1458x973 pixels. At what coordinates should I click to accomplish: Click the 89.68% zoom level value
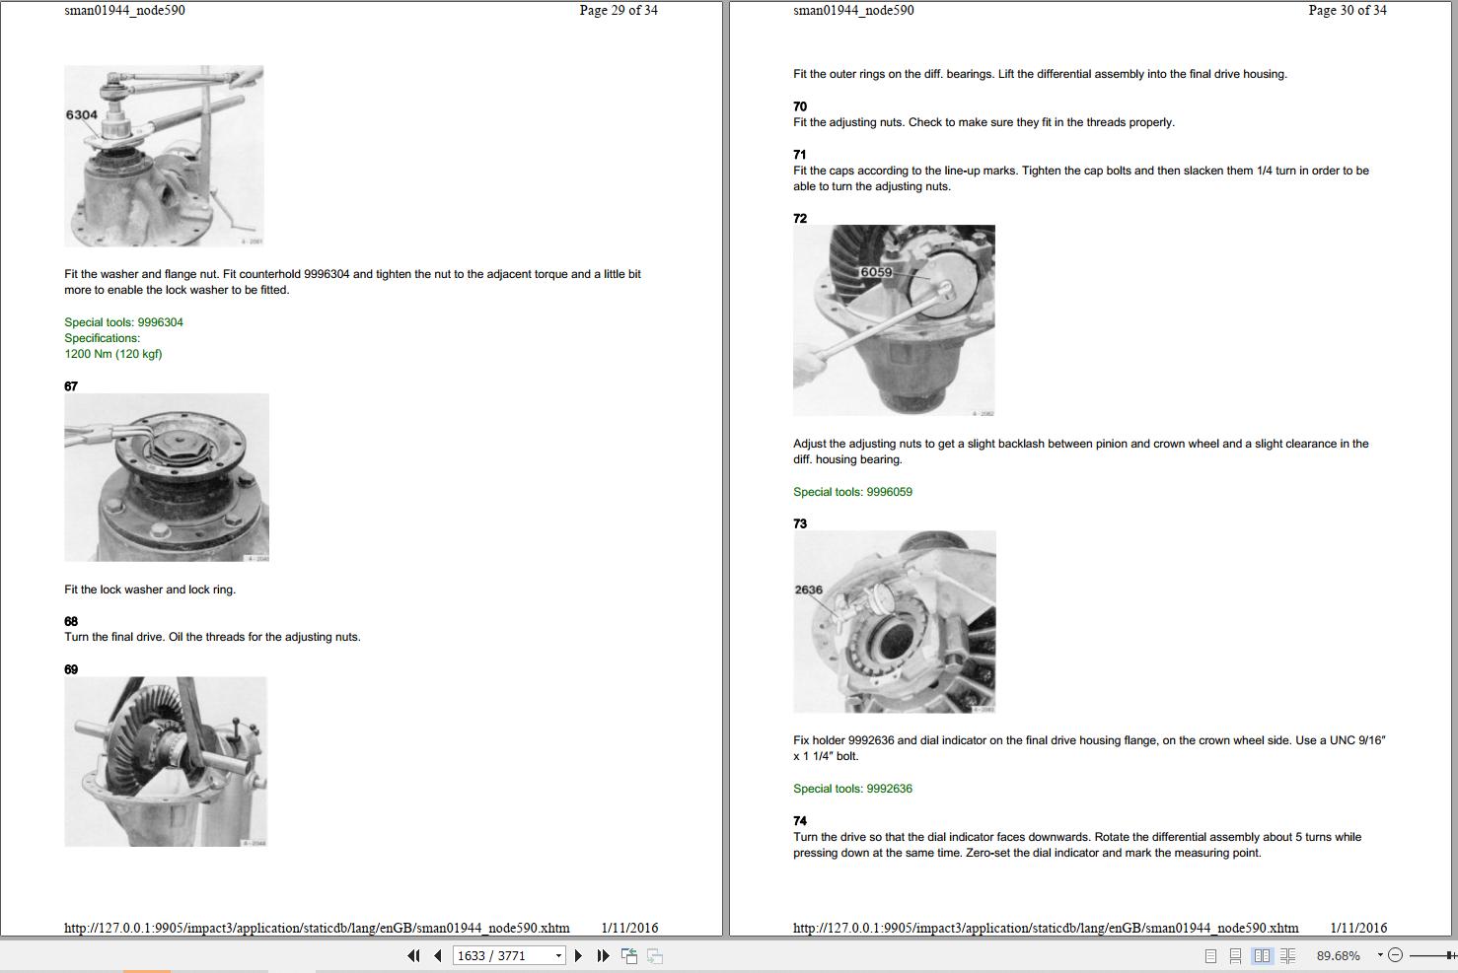click(1338, 955)
